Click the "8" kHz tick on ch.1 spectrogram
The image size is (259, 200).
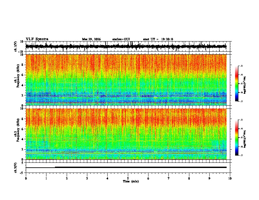coord(23,65)
